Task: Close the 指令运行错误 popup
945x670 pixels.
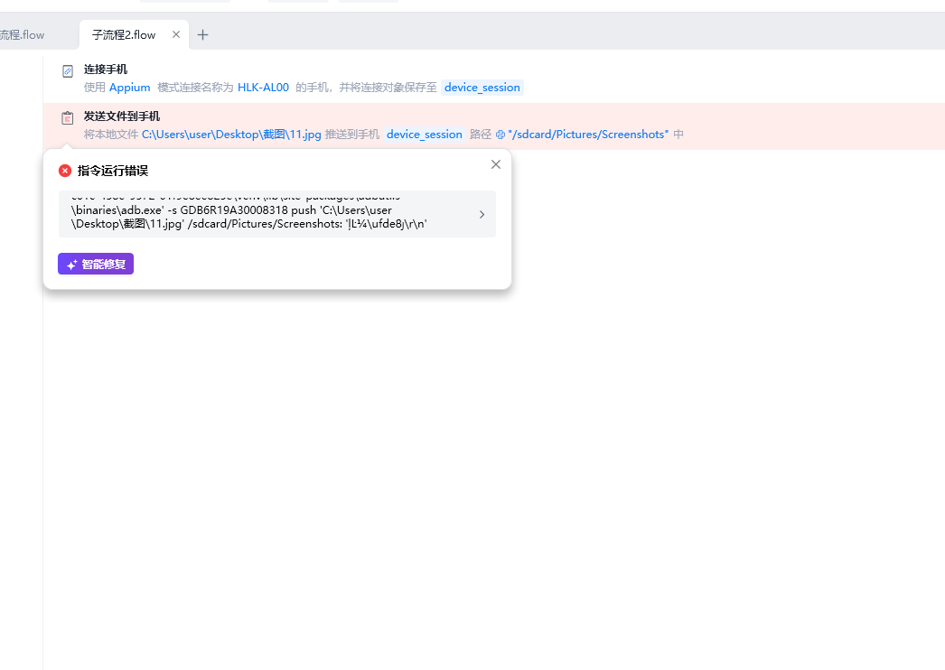Action: coord(496,164)
